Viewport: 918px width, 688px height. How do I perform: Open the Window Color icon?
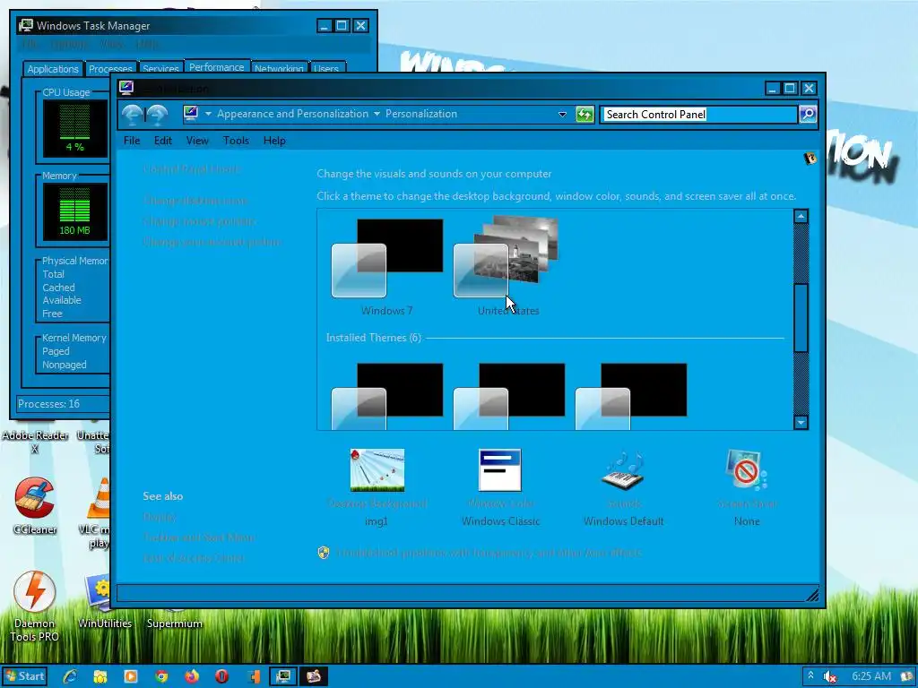click(x=500, y=469)
